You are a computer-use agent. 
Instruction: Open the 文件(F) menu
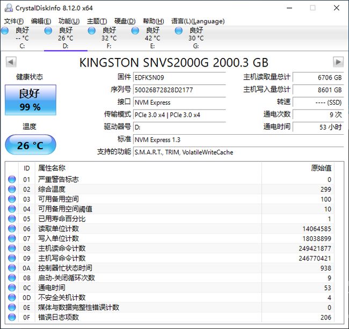[14, 21]
